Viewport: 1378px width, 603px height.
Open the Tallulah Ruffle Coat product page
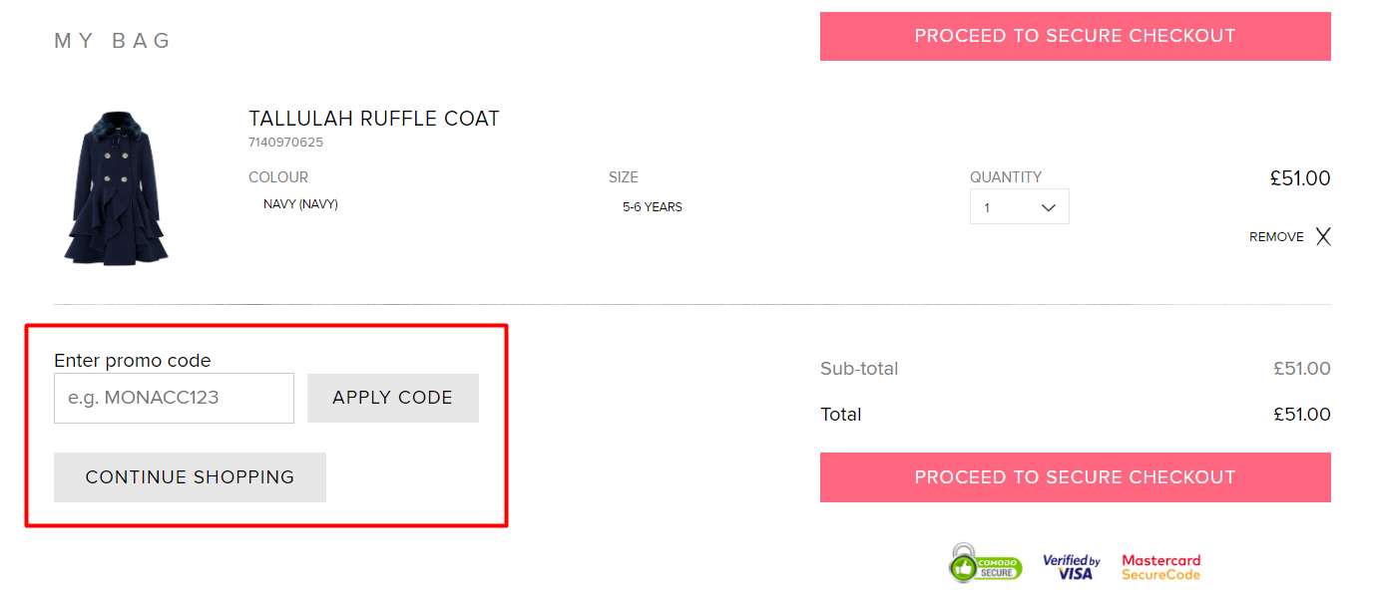pyautogui.click(x=374, y=118)
